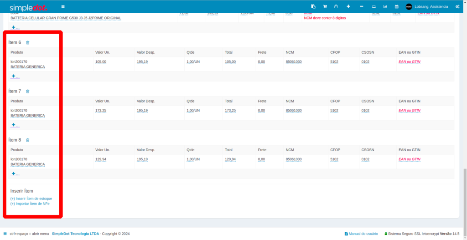Delete Ítem 6 using its trash icon
The image size is (467, 240).
[x=28, y=42]
